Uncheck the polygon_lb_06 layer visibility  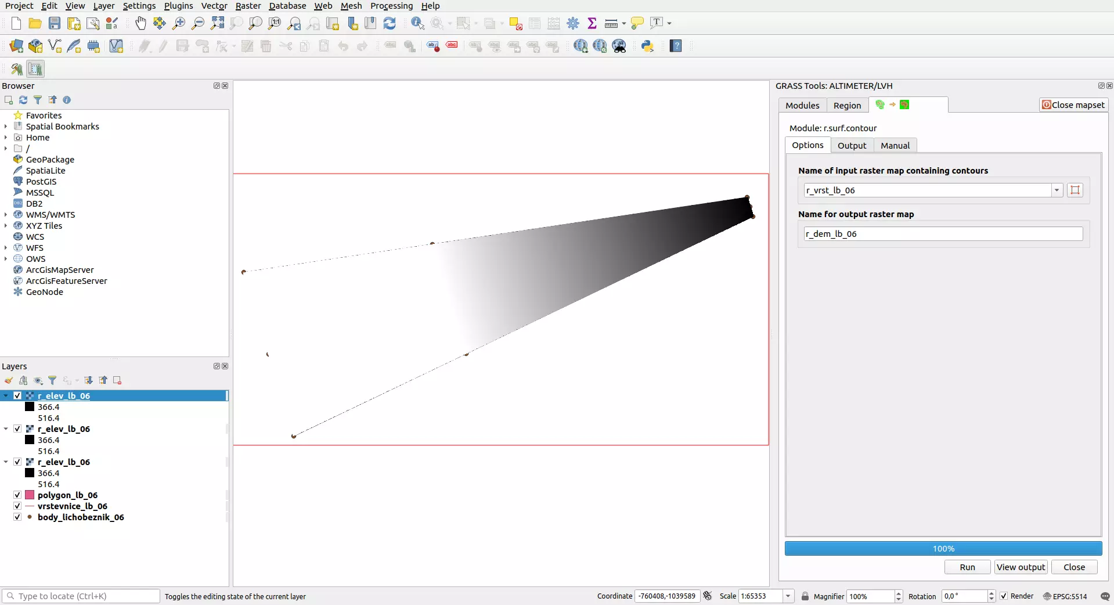pos(17,495)
